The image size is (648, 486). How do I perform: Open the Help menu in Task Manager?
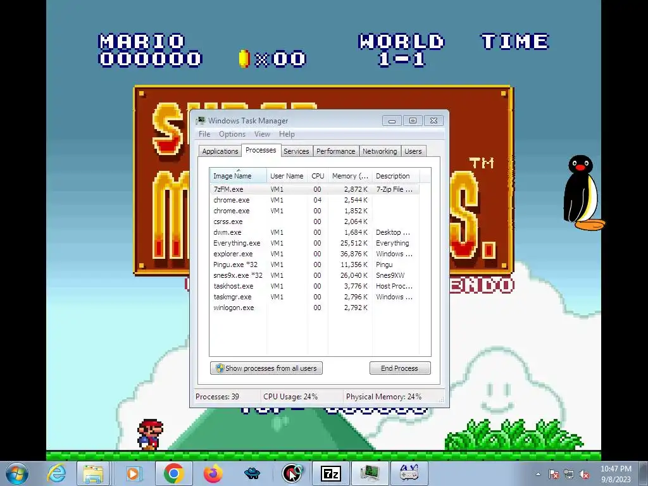click(x=287, y=134)
